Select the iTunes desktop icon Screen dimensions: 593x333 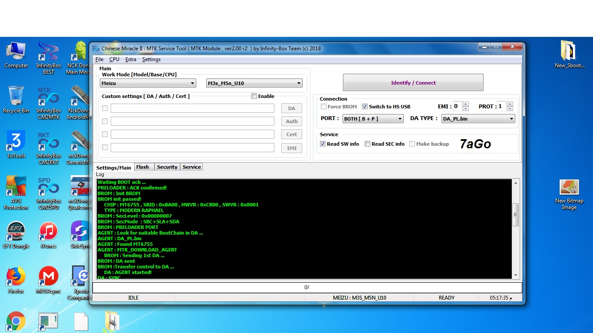tap(49, 235)
